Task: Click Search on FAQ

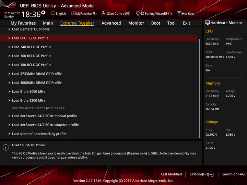Action: (x=233, y=174)
